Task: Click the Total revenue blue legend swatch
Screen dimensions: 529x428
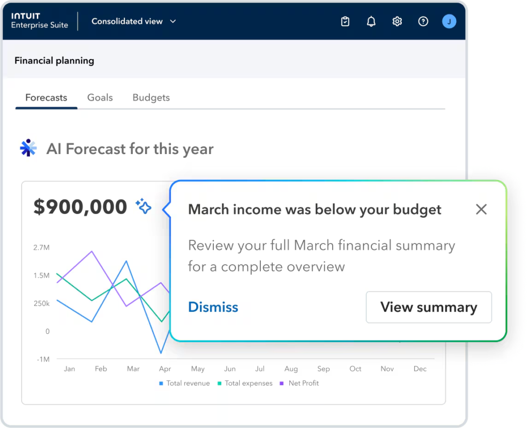Action: coord(161,383)
